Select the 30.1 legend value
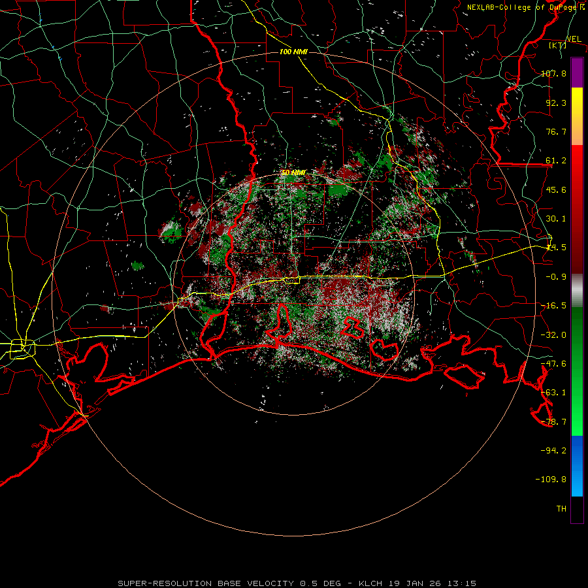Image resolution: width=588 pixels, height=588 pixels. pyautogui.click(x=556, y=219)
